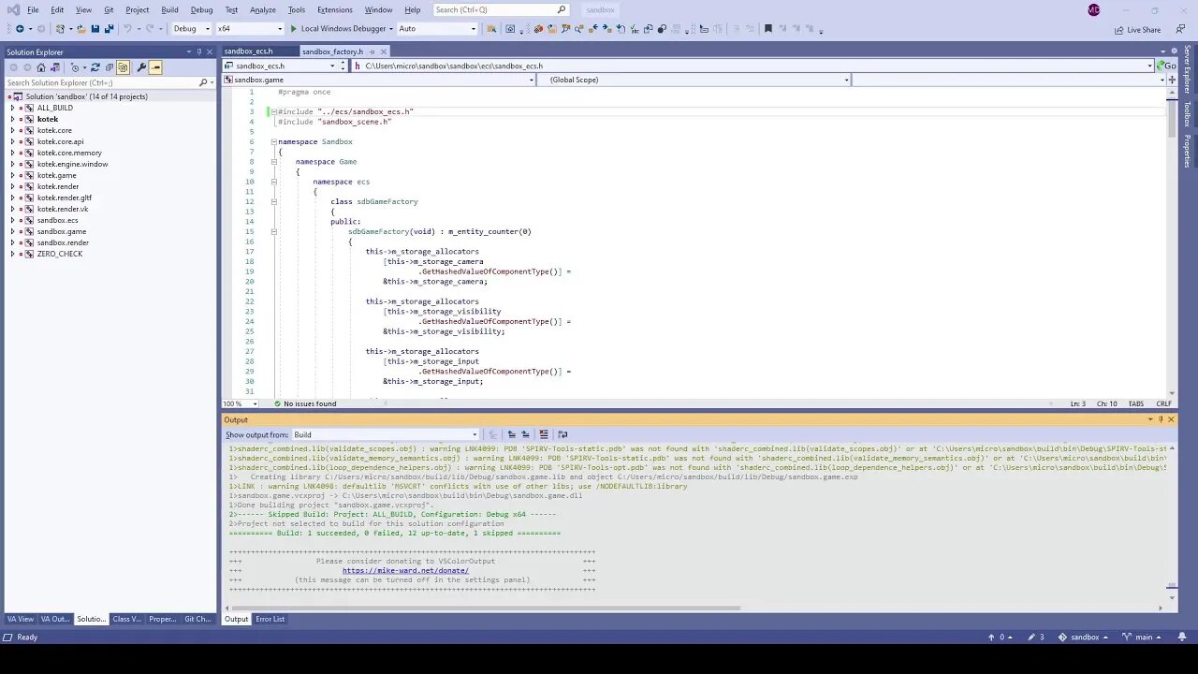The image size is (1198, 674).
Task: Click the user account avatar
Action: (1095, 9)
